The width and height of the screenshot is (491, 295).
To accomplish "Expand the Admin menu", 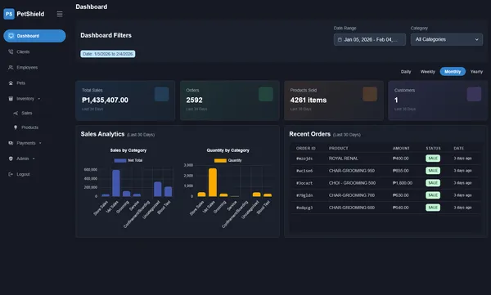I will coord(23,159).
